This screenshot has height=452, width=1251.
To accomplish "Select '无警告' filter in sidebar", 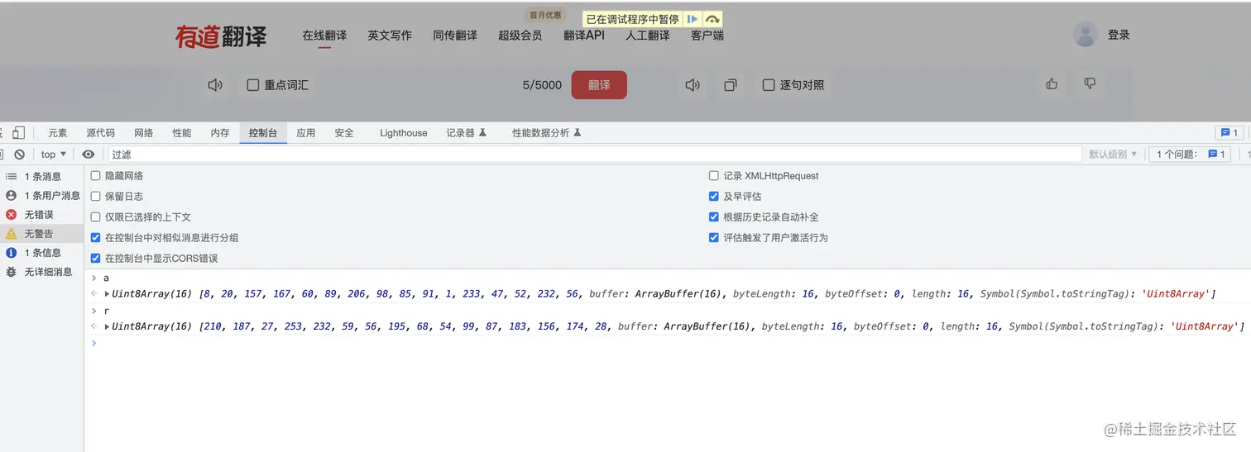I will pyautogui.click(x=42, y=234).
